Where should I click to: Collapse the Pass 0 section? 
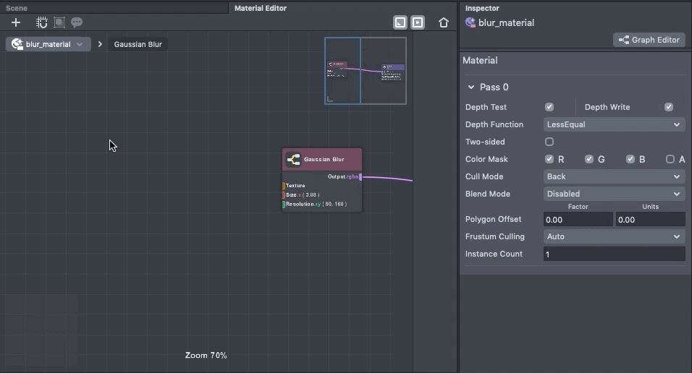(x=471, y=87)
